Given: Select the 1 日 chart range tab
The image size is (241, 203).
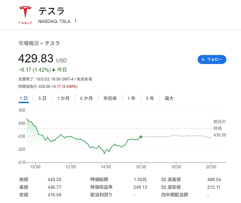Looking at the screenshot, I should (x=24, y=98).
